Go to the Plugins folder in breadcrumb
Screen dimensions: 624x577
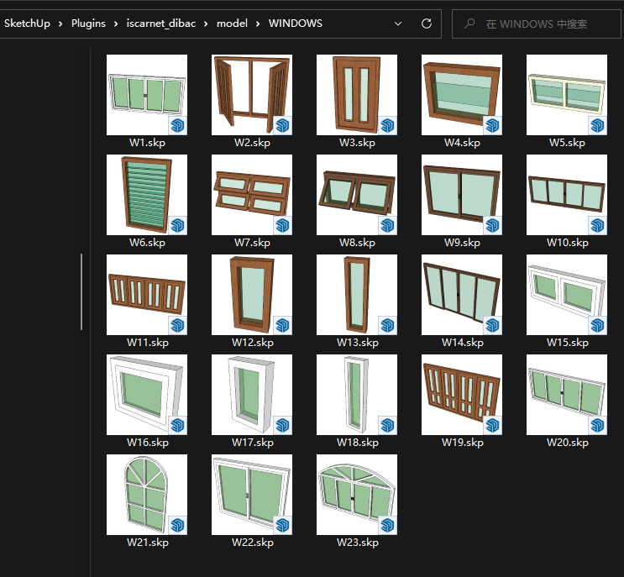pyautogui.click(x=88, y=24)
